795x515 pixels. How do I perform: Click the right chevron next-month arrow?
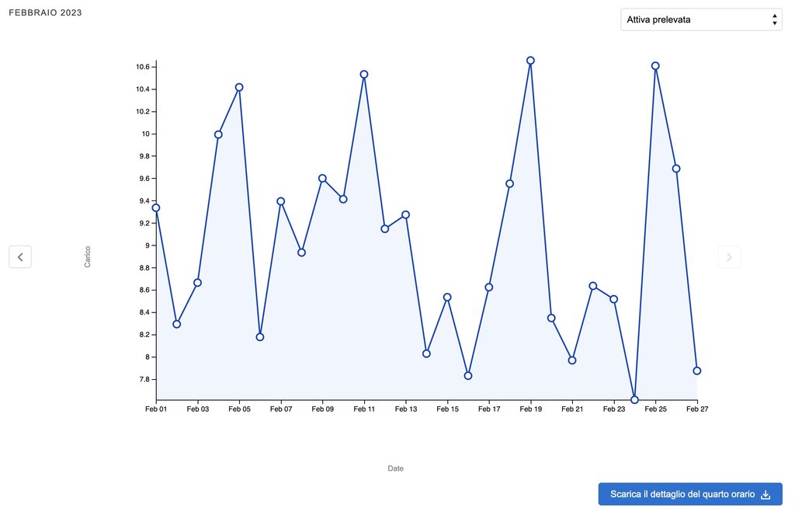(x=729, y=257)
